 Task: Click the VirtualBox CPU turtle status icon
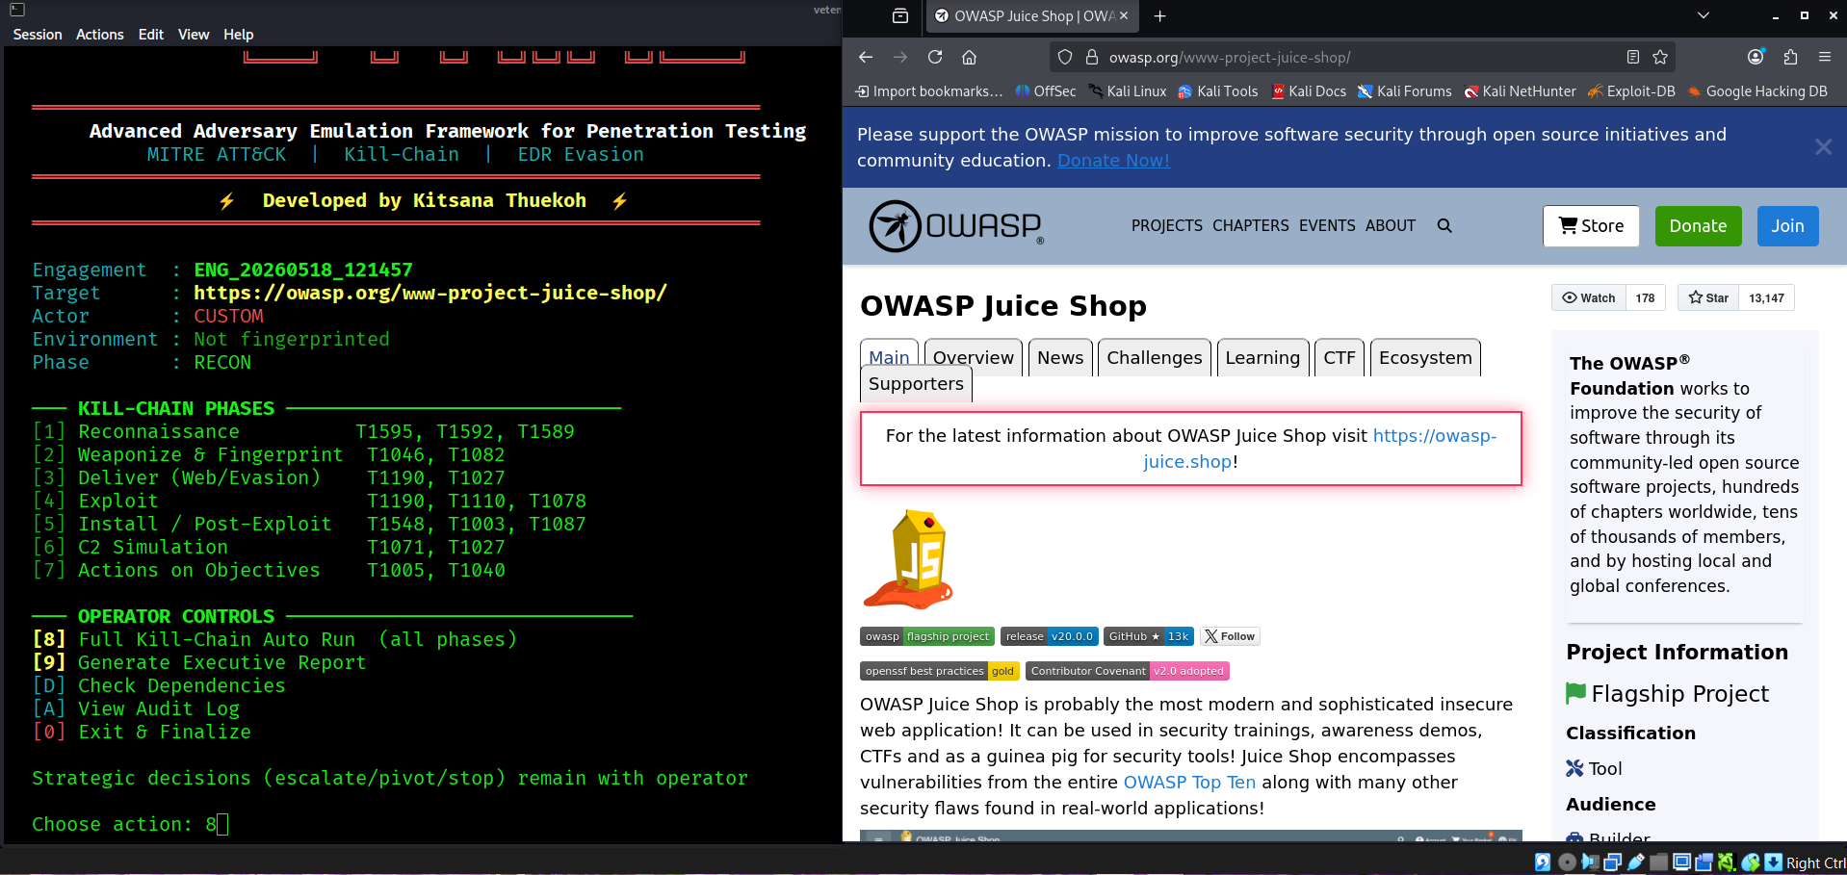tap(1727, 862)
